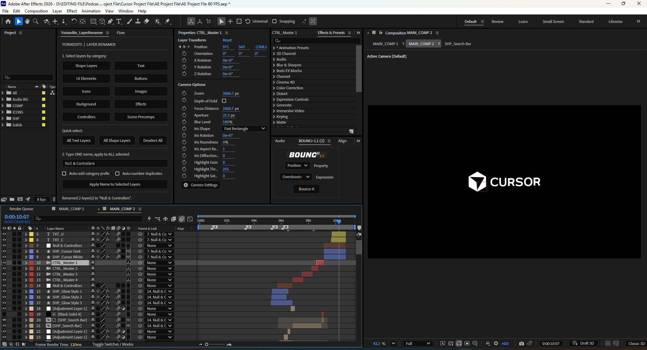
Task: Expand the Blur & Sharpen category
Action: coord(274,65)
